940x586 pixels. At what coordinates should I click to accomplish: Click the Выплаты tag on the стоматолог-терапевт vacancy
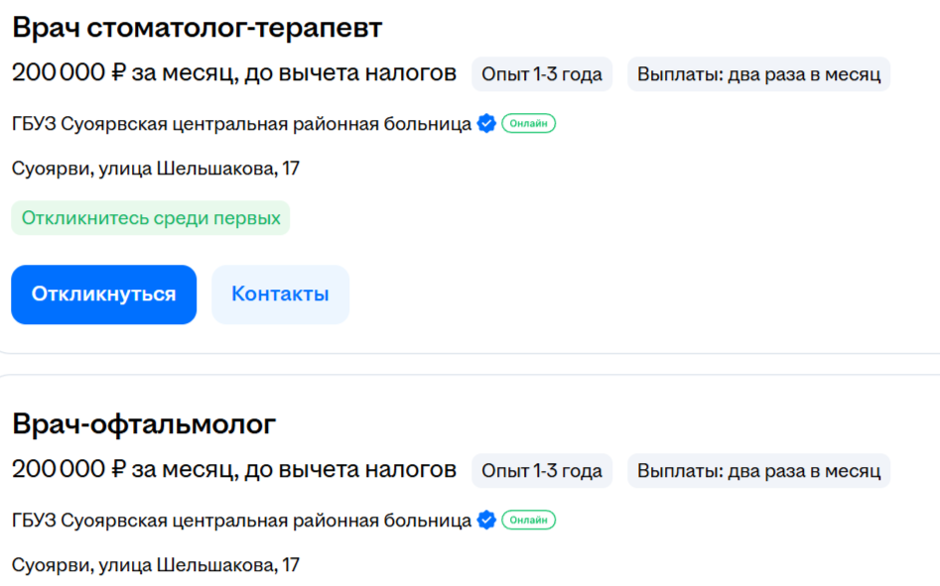[x=758, y=74]
